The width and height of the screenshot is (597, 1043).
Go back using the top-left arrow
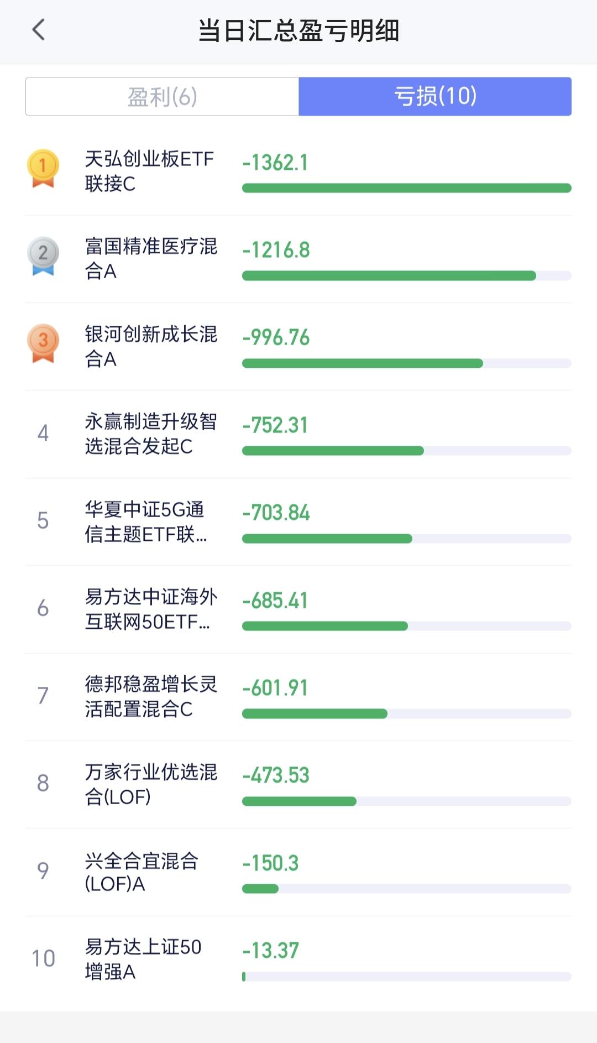(x=39, y=30)
